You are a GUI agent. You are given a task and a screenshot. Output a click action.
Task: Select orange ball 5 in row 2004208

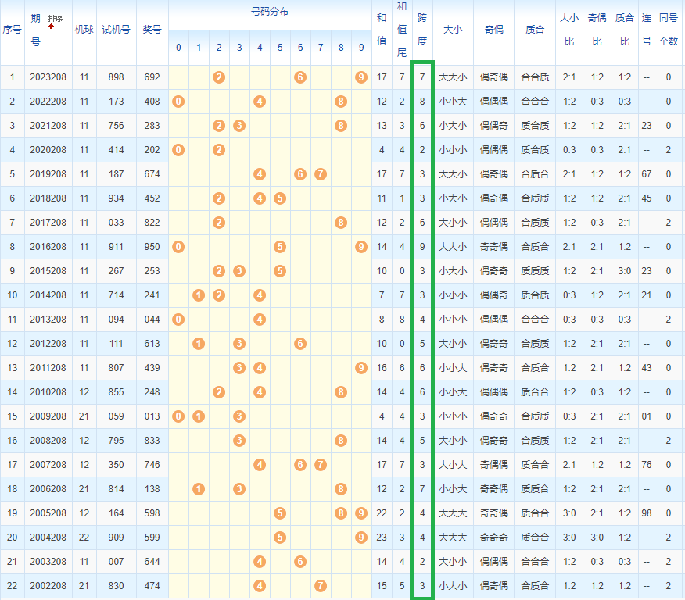280,537
